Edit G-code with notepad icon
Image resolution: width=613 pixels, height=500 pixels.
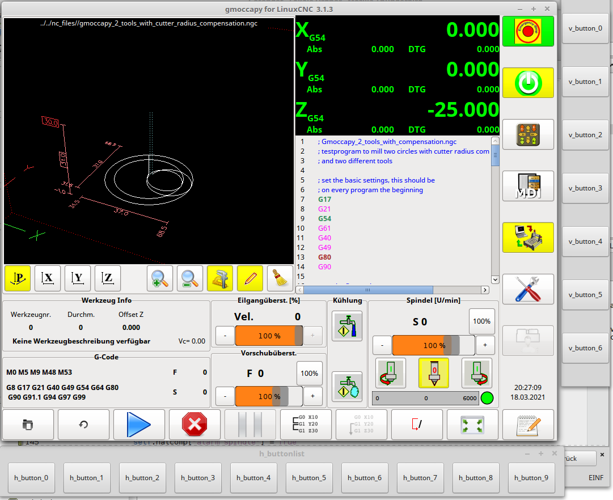(528, 425)
